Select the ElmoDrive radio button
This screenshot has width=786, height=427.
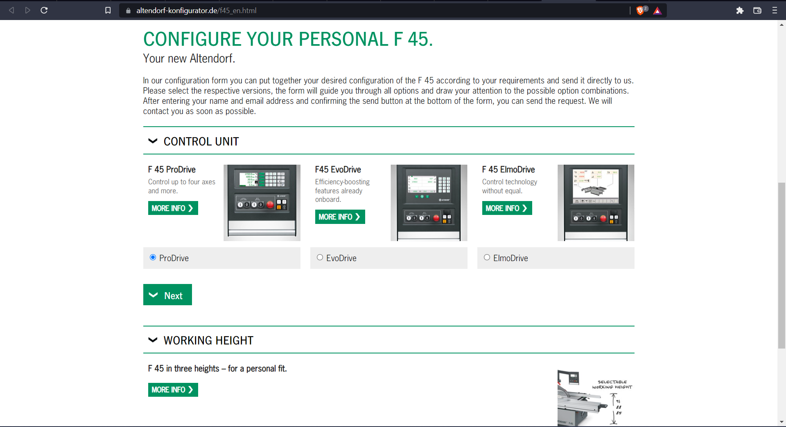click(487, 257)
